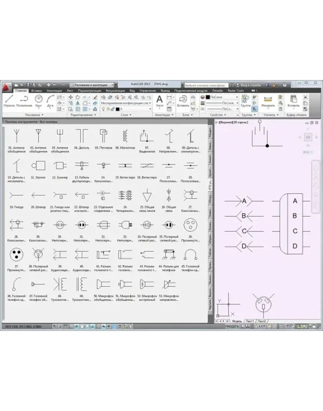The height and width of the screenshot is (411, 323).
Task: Pick palette symbol 11. Звонок
Action: (x=38, y=167)
